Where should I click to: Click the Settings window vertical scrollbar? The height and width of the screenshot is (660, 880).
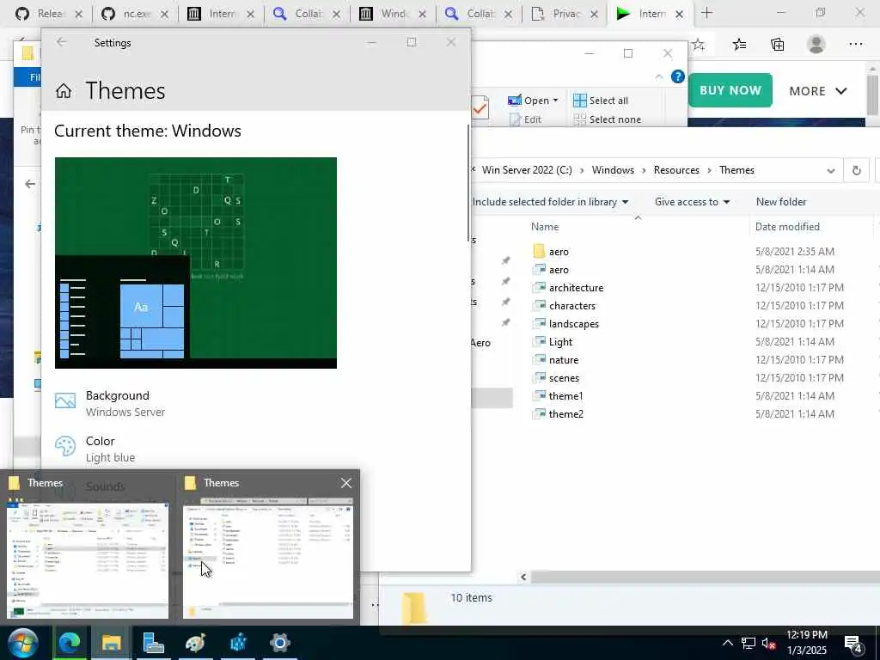point(468,183)
